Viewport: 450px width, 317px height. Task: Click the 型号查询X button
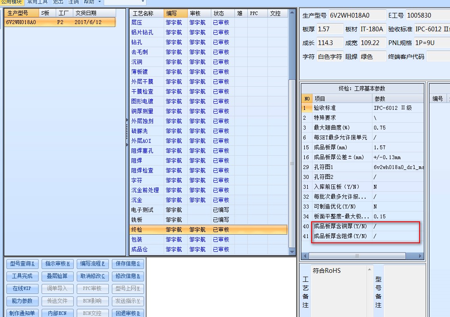[22, 263]
